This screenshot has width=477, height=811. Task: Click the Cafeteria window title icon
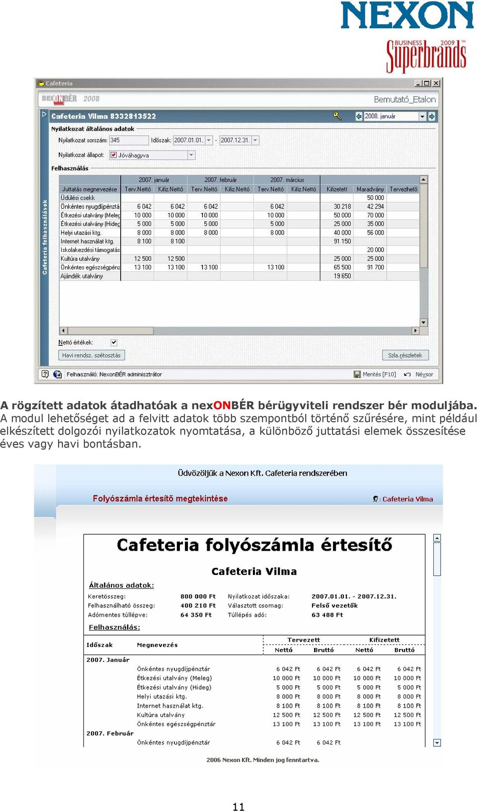click(x=41, y=83)
